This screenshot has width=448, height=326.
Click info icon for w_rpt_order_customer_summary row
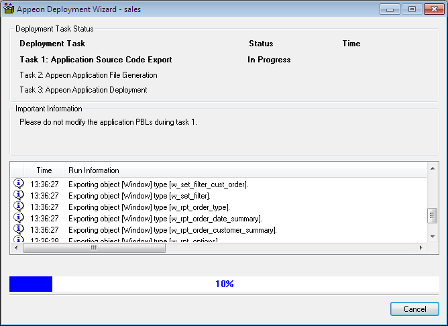pyautogui.click(x=19, y=229)
